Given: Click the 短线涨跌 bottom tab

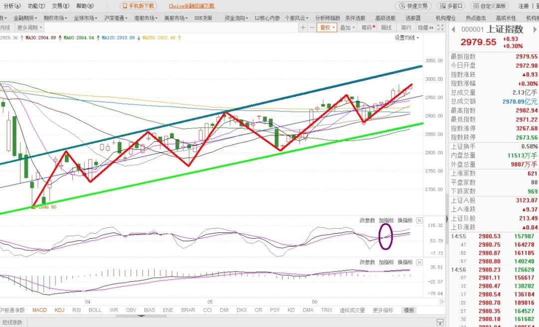Looking at the screenshot, I should 11,322.
